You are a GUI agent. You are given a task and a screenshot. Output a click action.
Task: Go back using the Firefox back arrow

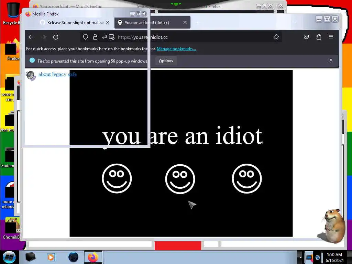pyautogui.click(x=31, y=37)
